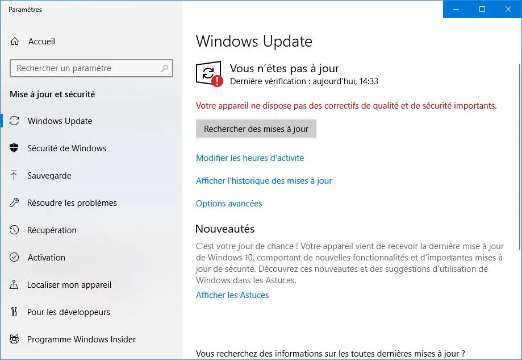Click the Résoudre les problèmes wrench icon
This screenshot has width=522, height=360.
coord(14,202)
